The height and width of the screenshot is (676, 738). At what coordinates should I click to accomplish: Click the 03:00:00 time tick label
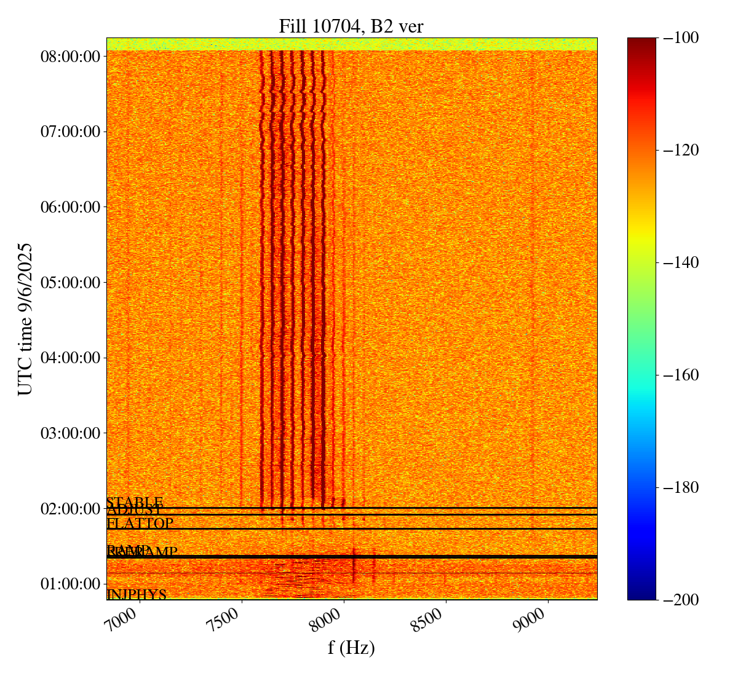click(70, 433)
